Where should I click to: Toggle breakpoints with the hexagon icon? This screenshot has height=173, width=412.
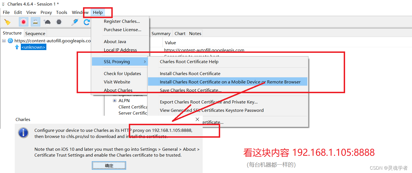point(59,22)
